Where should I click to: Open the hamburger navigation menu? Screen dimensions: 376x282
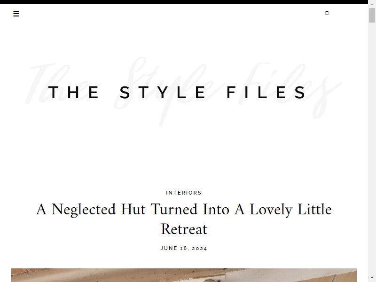click(16, 14)
